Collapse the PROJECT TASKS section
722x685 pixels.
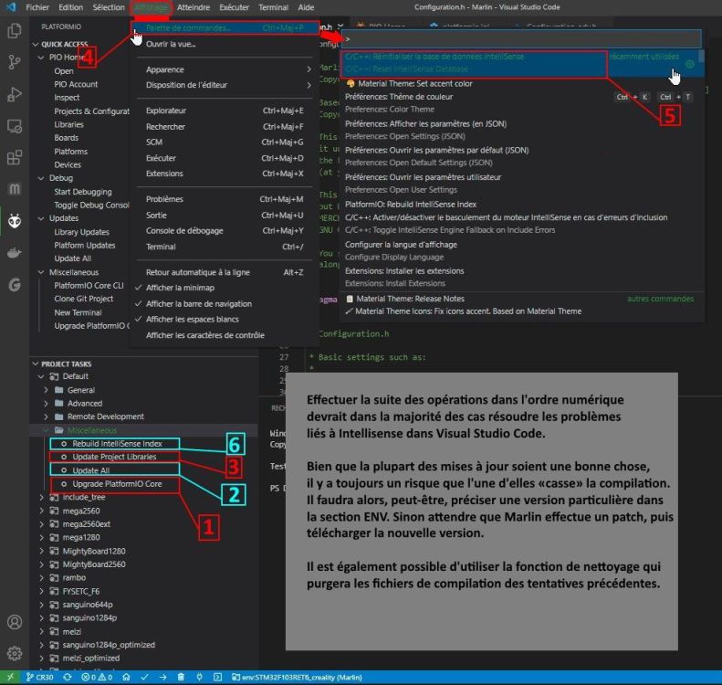point(36,364)
